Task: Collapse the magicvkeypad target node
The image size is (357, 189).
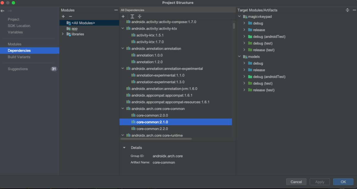Action: tap(239, 17)
